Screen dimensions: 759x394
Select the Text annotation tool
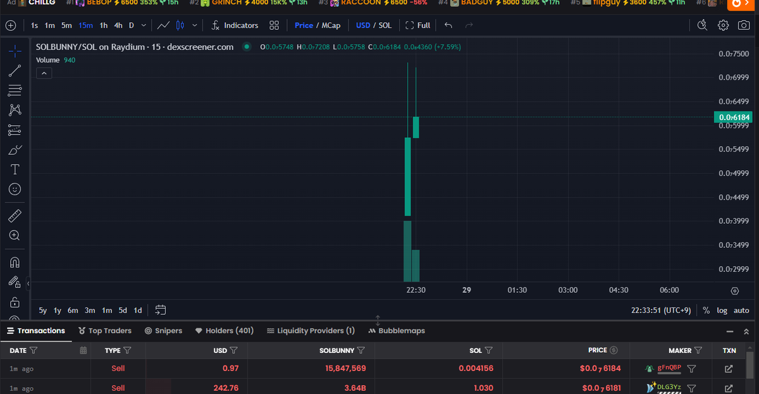15,169
